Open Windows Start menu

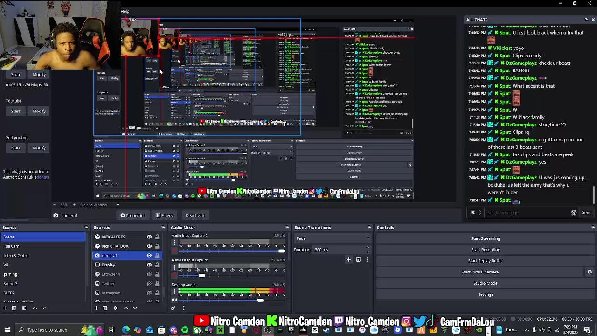click(7, 330)
